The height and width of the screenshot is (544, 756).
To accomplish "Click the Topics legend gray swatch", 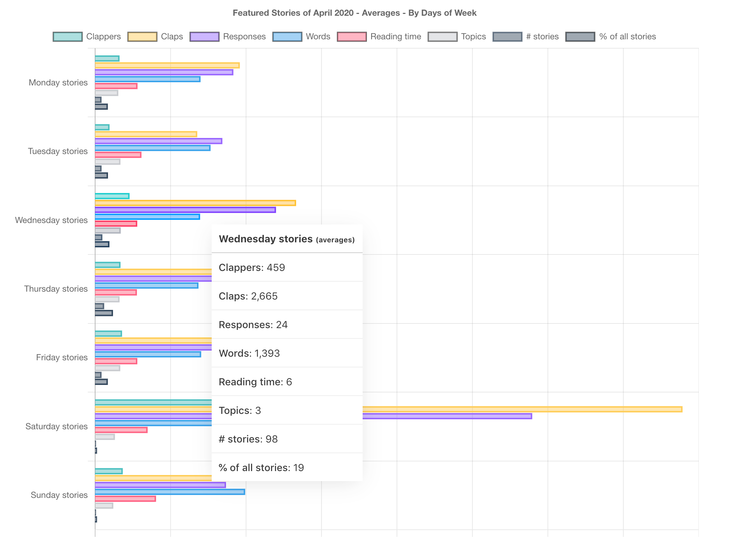I will tap(442, 37).
